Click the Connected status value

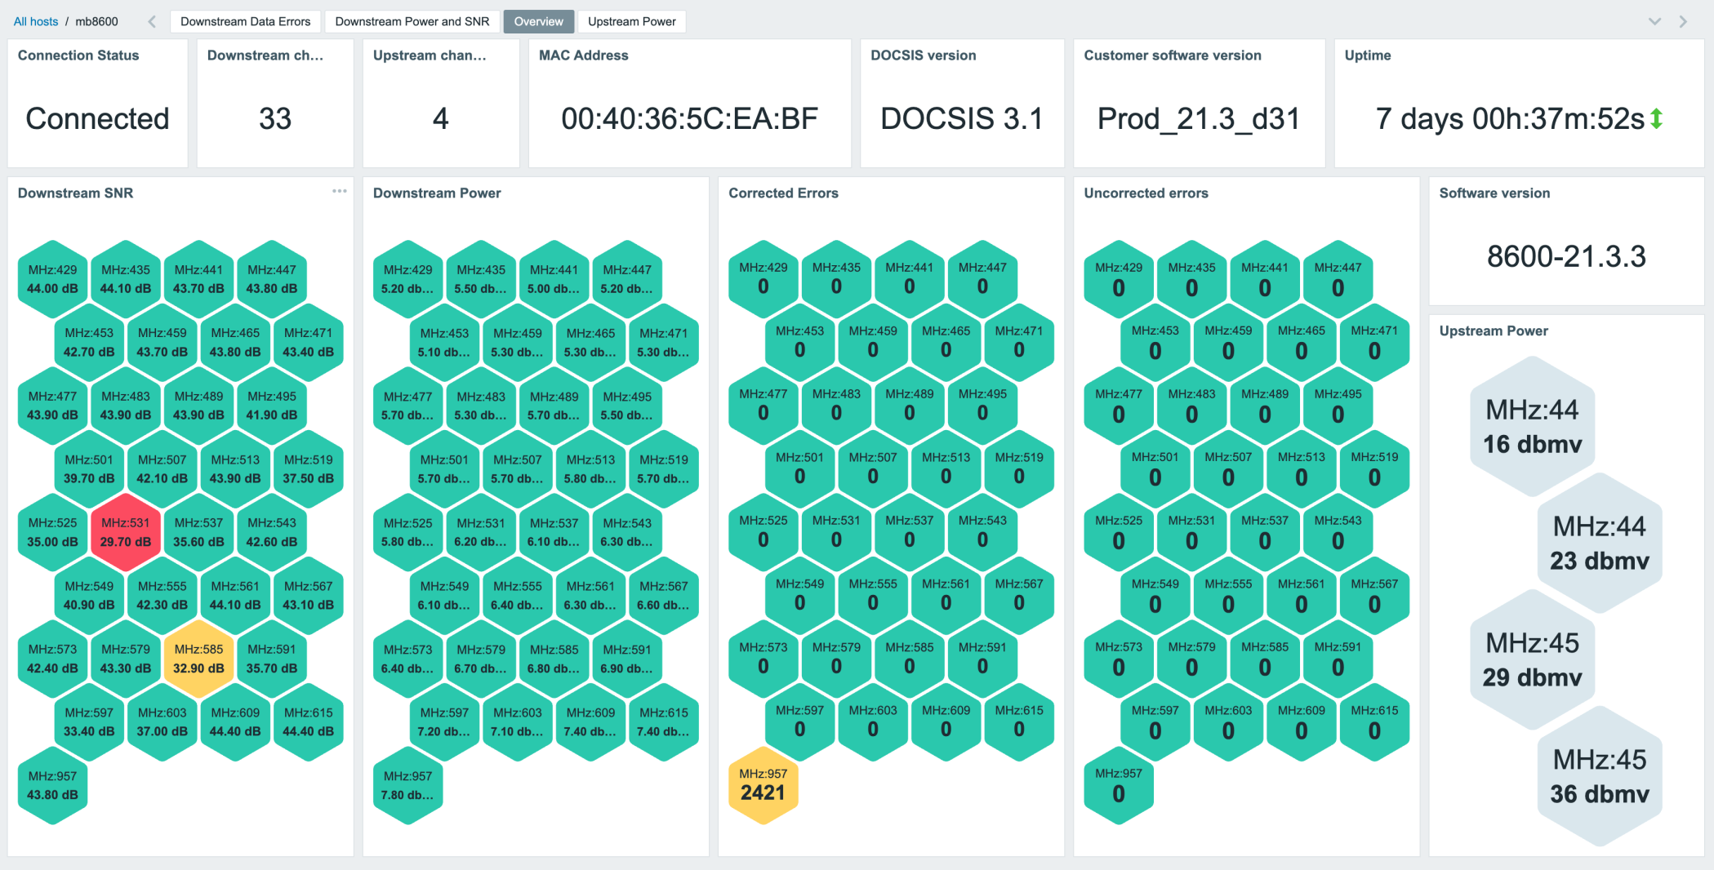click(x=97, y=119)
